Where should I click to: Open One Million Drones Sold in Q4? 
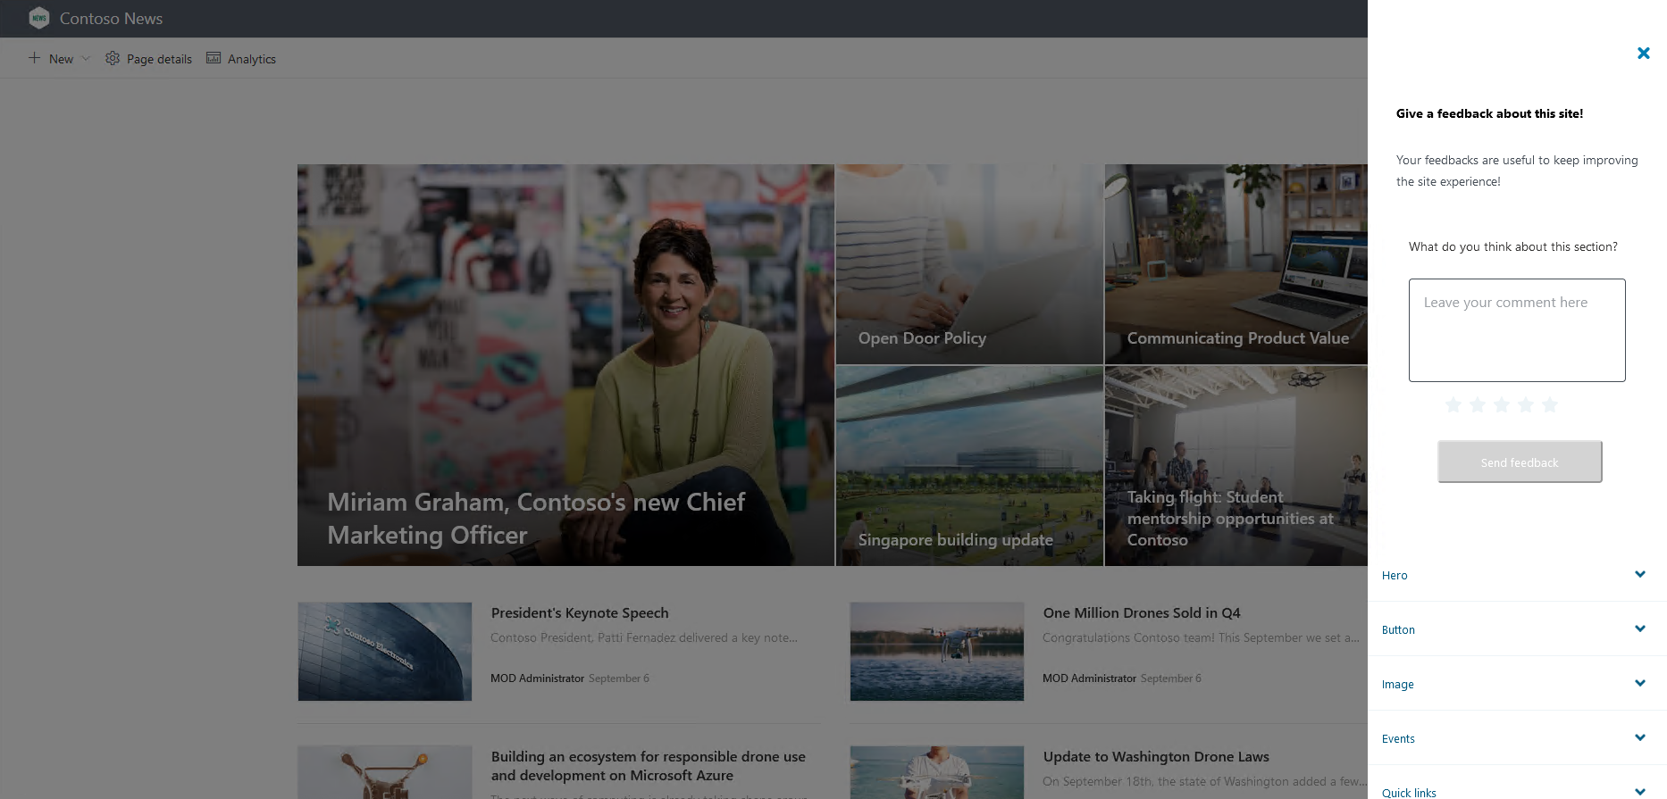(x=1142, y=613)
